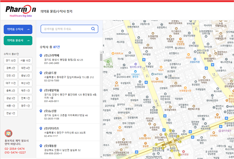Image resolution: width=234 pixels, height=159 pixels.
Task: Click the phone number 02-2054-0474
Action: coord(14,149)
